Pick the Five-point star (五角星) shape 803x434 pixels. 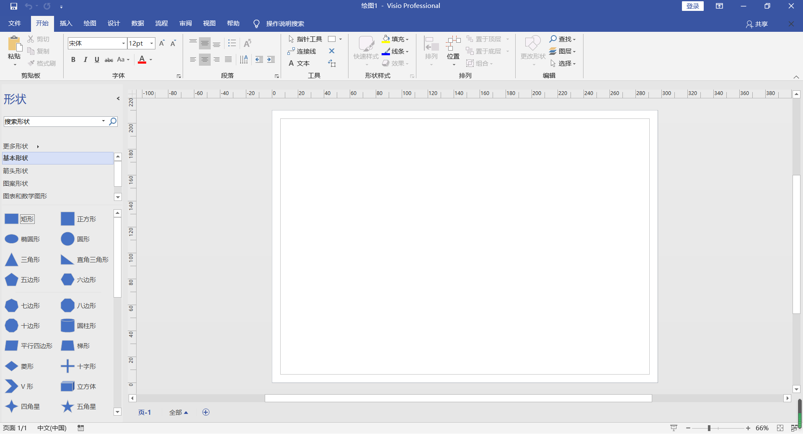point(79,406)
